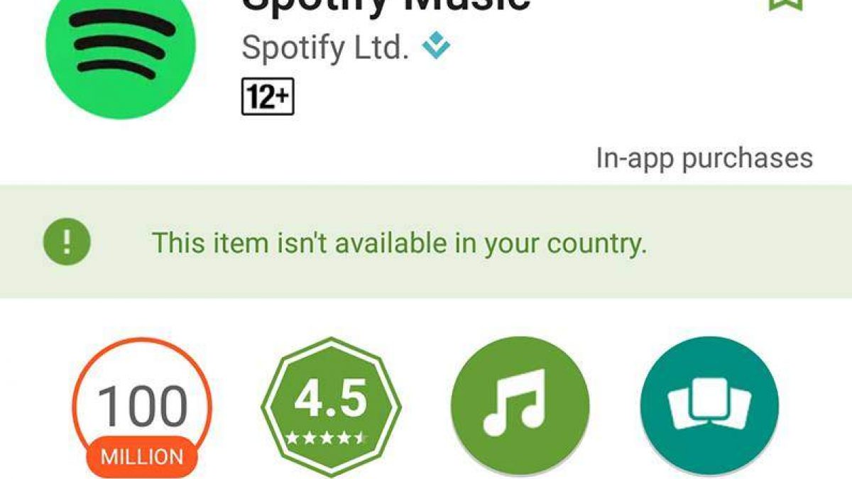Tap the exclamation warning icon
This screenshot has height=479, width=852.
[x=67, y=241]
